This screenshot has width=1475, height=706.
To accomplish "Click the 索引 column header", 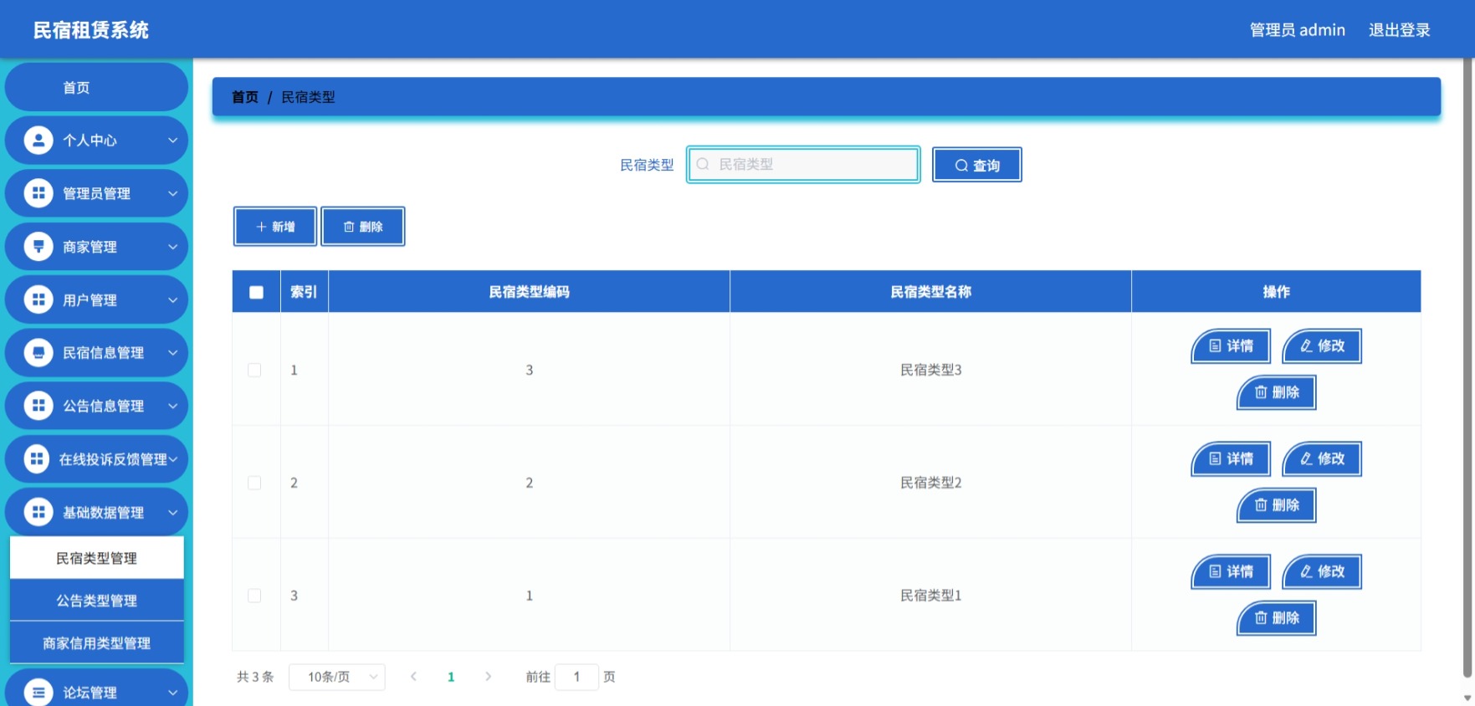I will click(x=304, y=292).
